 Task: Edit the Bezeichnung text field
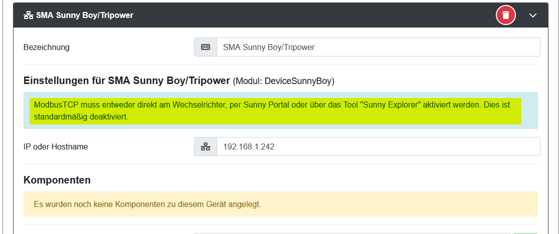378,47
